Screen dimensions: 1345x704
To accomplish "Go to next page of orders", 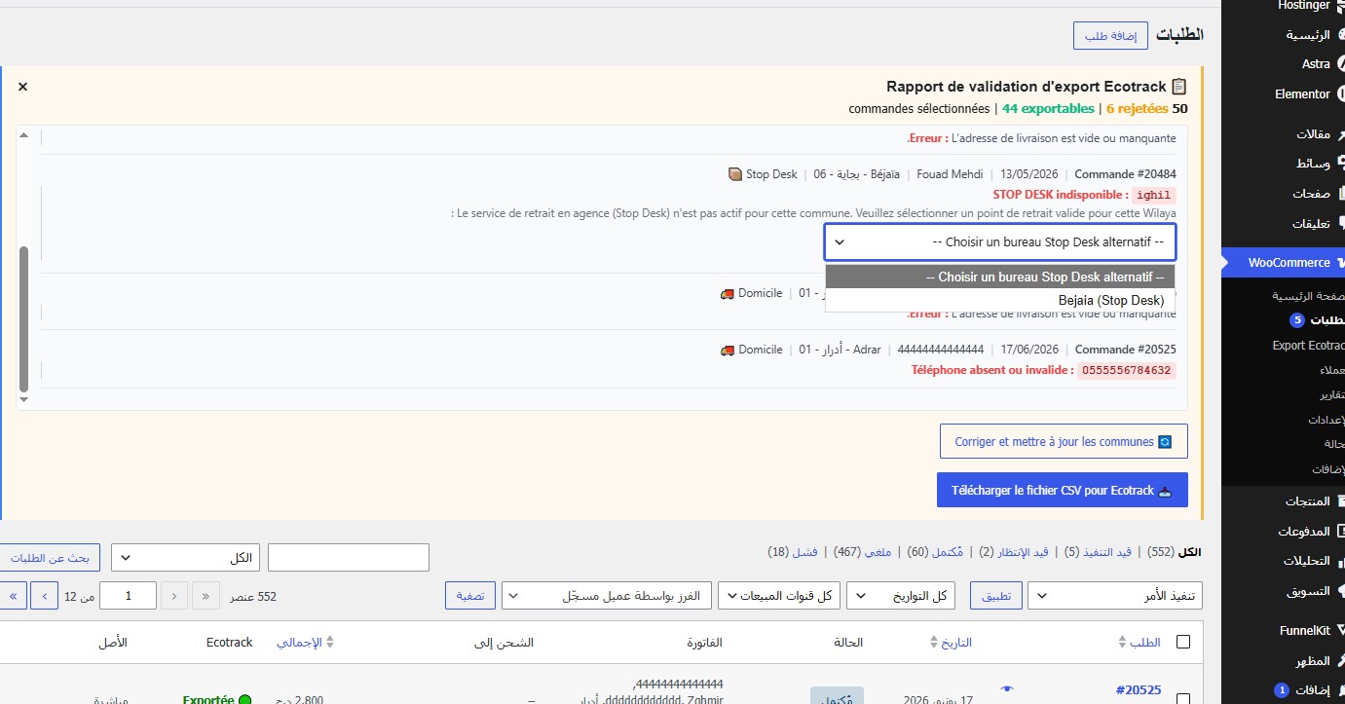I will point(45,596).
